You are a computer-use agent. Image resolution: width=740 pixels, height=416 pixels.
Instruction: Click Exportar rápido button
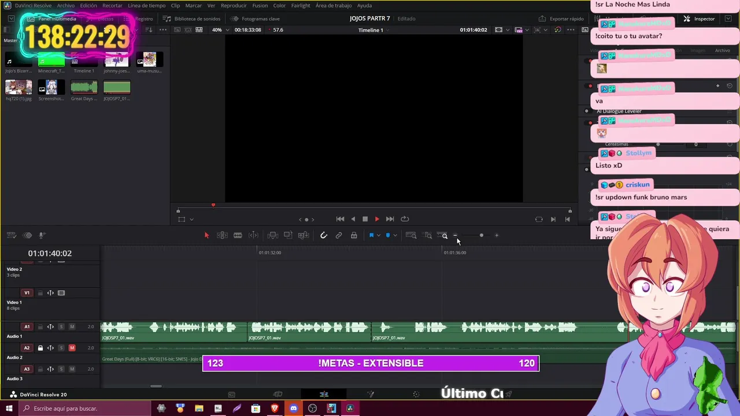[x=561, y=18]
